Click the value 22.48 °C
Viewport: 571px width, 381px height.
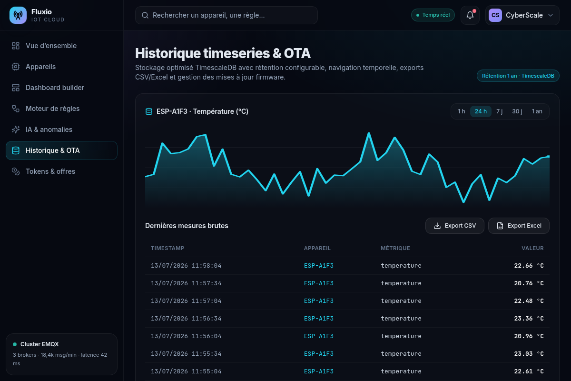pyautogui.click(x=529, y=301)
